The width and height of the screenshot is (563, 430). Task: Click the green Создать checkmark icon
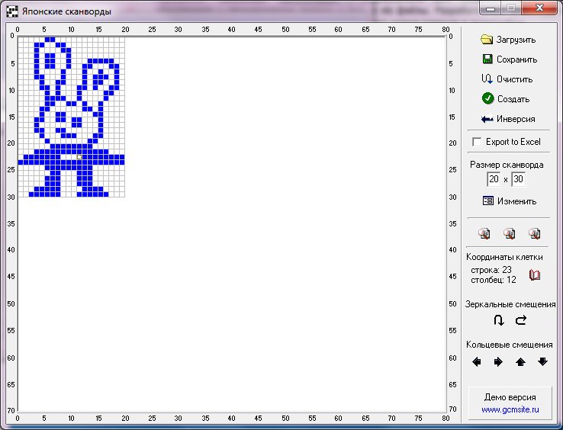point(487,98)
